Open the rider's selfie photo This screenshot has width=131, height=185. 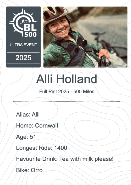(85, 37)
